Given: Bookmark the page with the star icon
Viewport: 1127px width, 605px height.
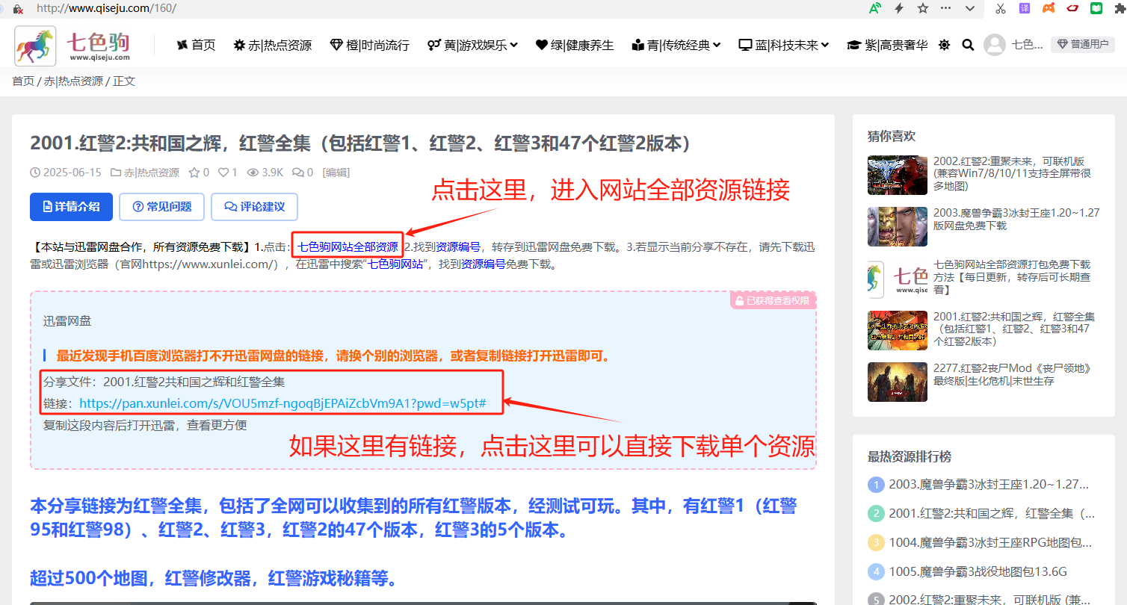Looking at the screenshot, I should click(x=923, y=8).
